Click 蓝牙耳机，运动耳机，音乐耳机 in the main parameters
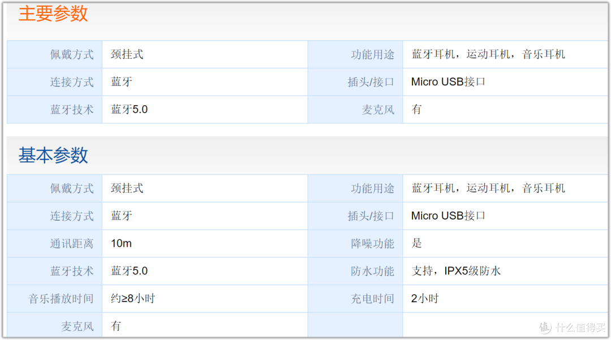The image size is (611, 340). [x=488, y=54]
